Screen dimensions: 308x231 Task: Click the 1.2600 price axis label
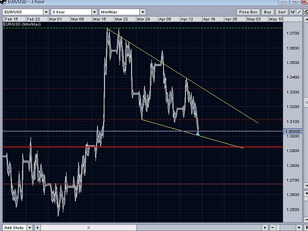point(293,195)
